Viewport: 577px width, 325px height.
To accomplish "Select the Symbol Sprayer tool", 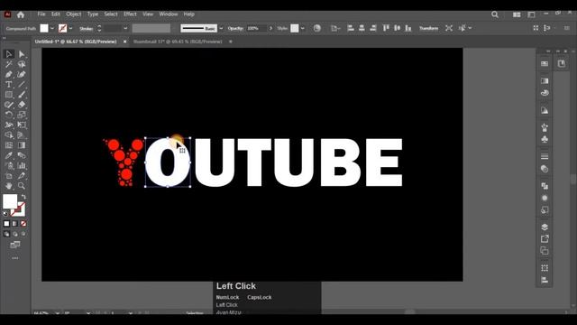I will coord(9,166).
